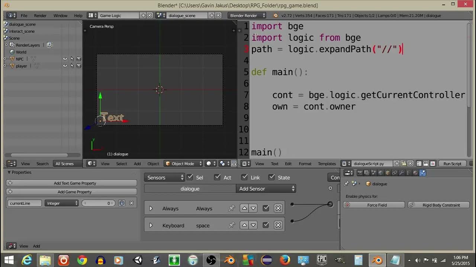Image resolution: width=476 pixels, height=267 pixels.
Task: Open the File menu
Action: point(24,16)
